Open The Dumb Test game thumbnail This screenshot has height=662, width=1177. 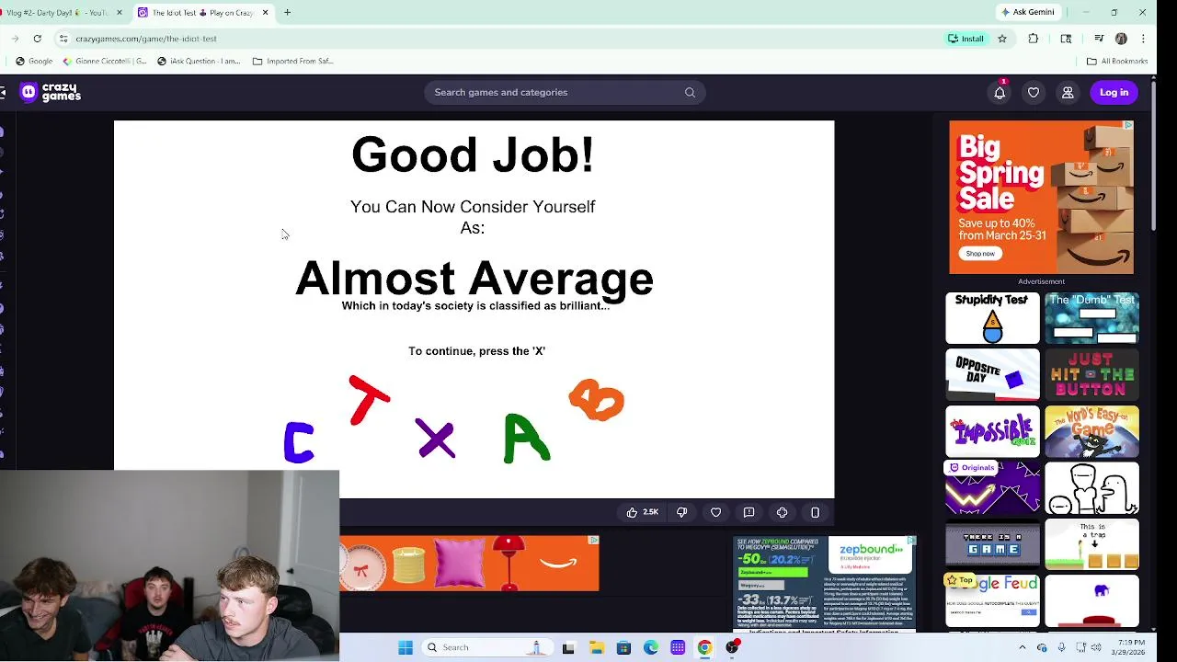point(1091,318)
